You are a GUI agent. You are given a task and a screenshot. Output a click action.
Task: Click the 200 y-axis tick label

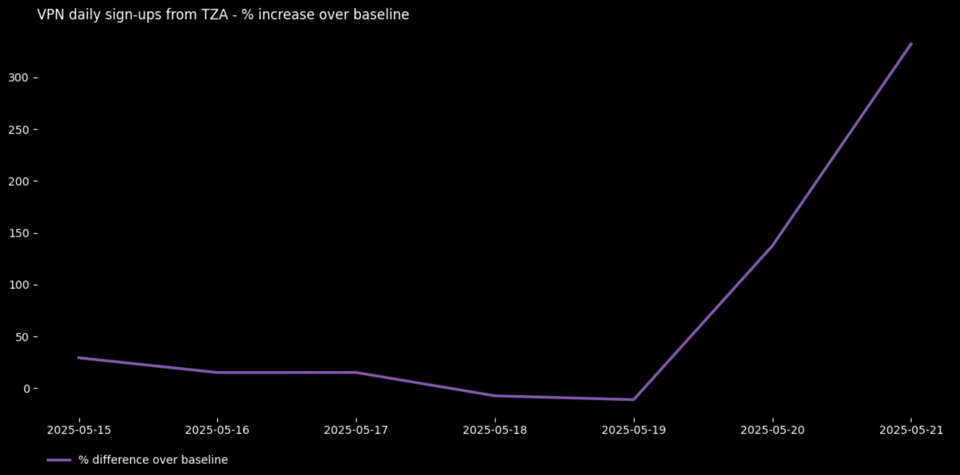(19, 181)
